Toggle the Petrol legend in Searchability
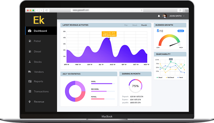The height and width of the screenshot is (123, 214). (x=180, y=77)
